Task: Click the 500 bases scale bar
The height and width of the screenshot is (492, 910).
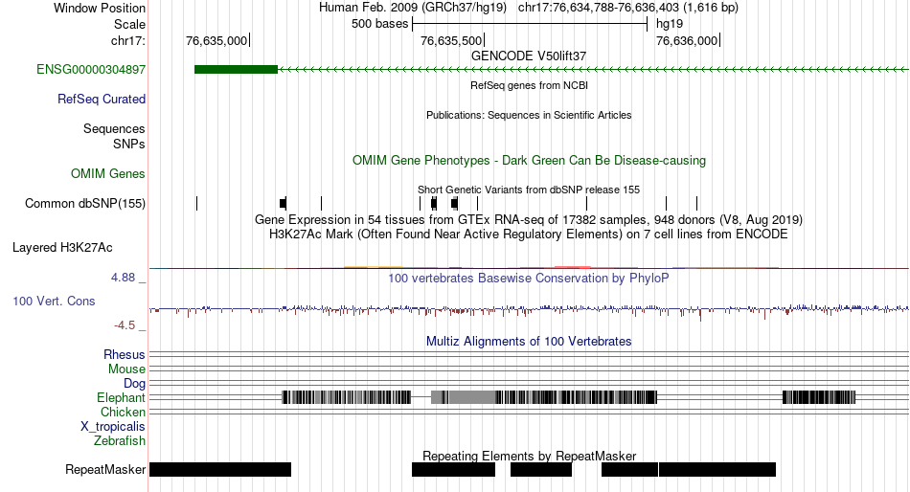Action: (530, 24)
